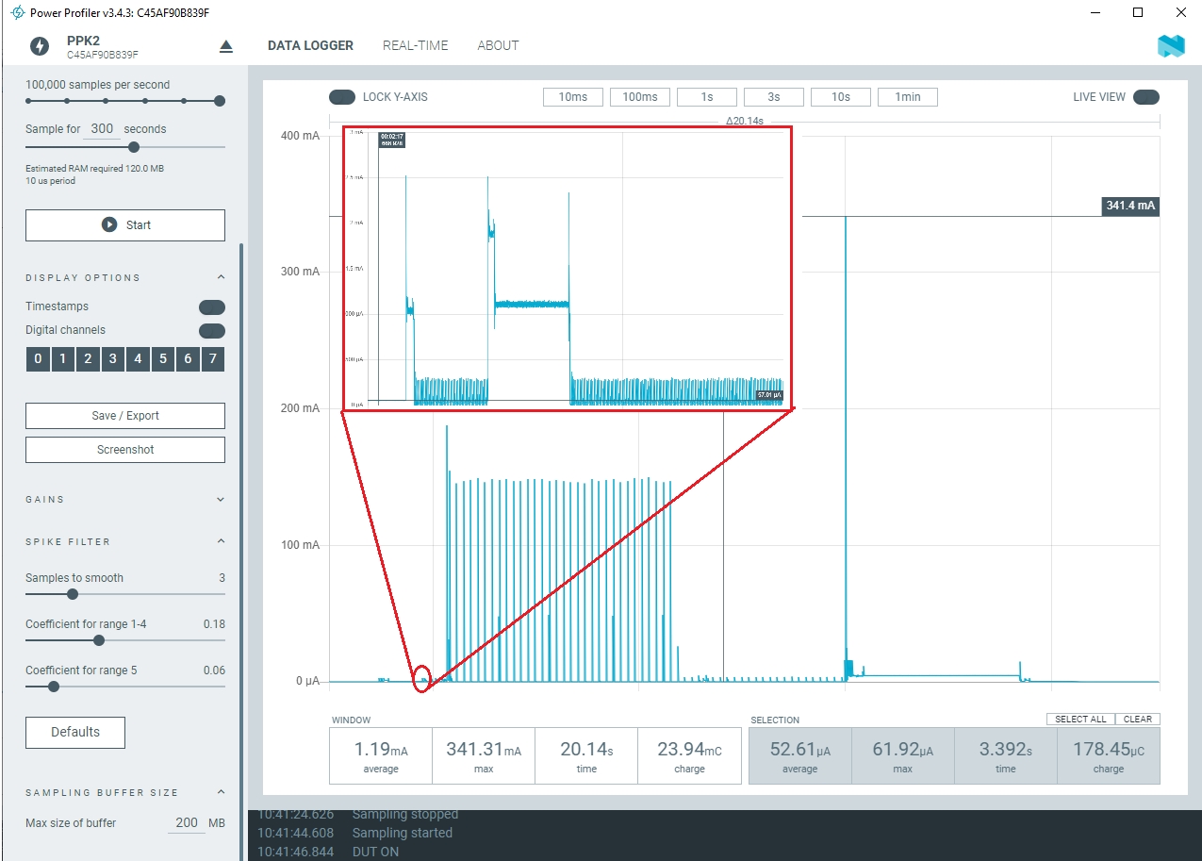1202x861 pixels.
Task: Click the PPK2 device power icon
Action: (x=40, y=46)
